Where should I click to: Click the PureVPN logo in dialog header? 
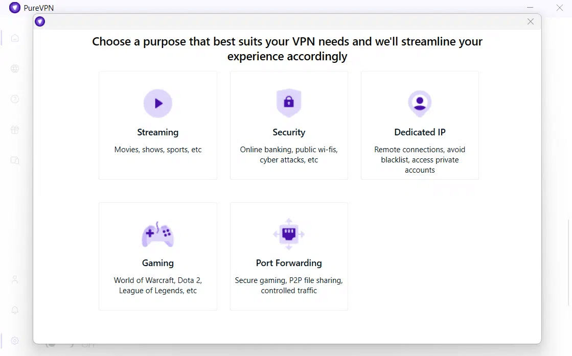40,22
